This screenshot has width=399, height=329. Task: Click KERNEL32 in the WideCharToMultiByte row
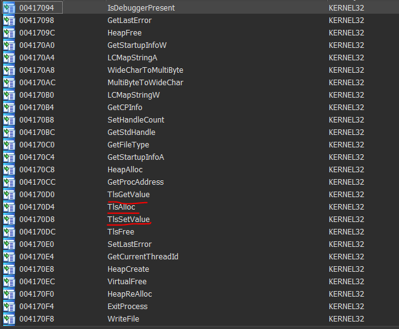tap(346, 70)
